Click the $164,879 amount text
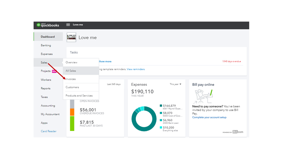The height and width of the screenshot is (159, 283). coord(169,106)
